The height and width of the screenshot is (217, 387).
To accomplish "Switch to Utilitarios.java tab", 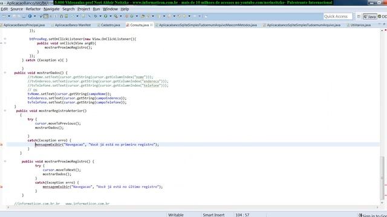I will pyautogui.click(x=359, y=25).
